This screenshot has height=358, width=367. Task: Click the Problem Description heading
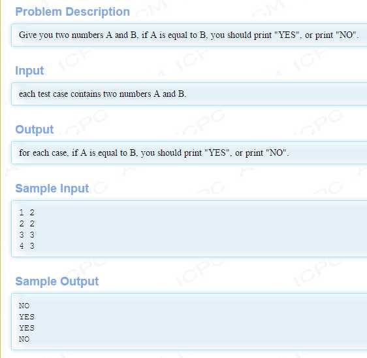[72, 12]
